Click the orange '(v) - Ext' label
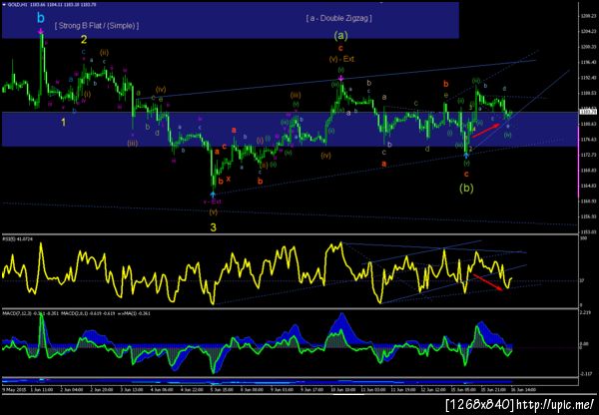Viewport: 599px width, 415px height. pos(341,59)
